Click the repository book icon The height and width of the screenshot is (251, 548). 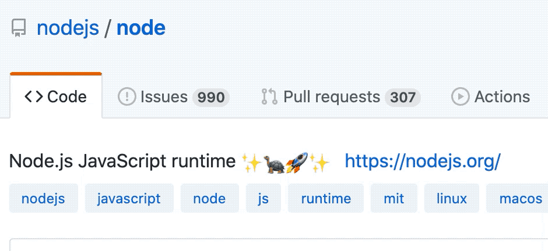tap(19, 28)
